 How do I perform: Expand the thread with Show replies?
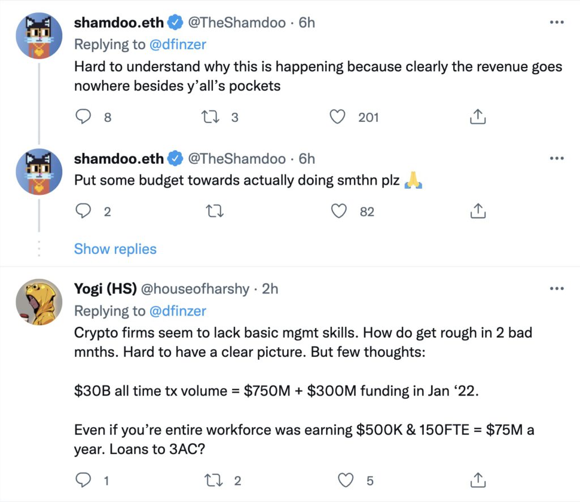115,249
